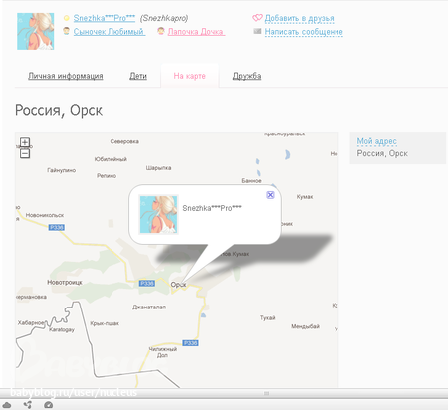Switch to the Дети tab
The height and width of the screenshot is (410, 448).
coord(138,76)
